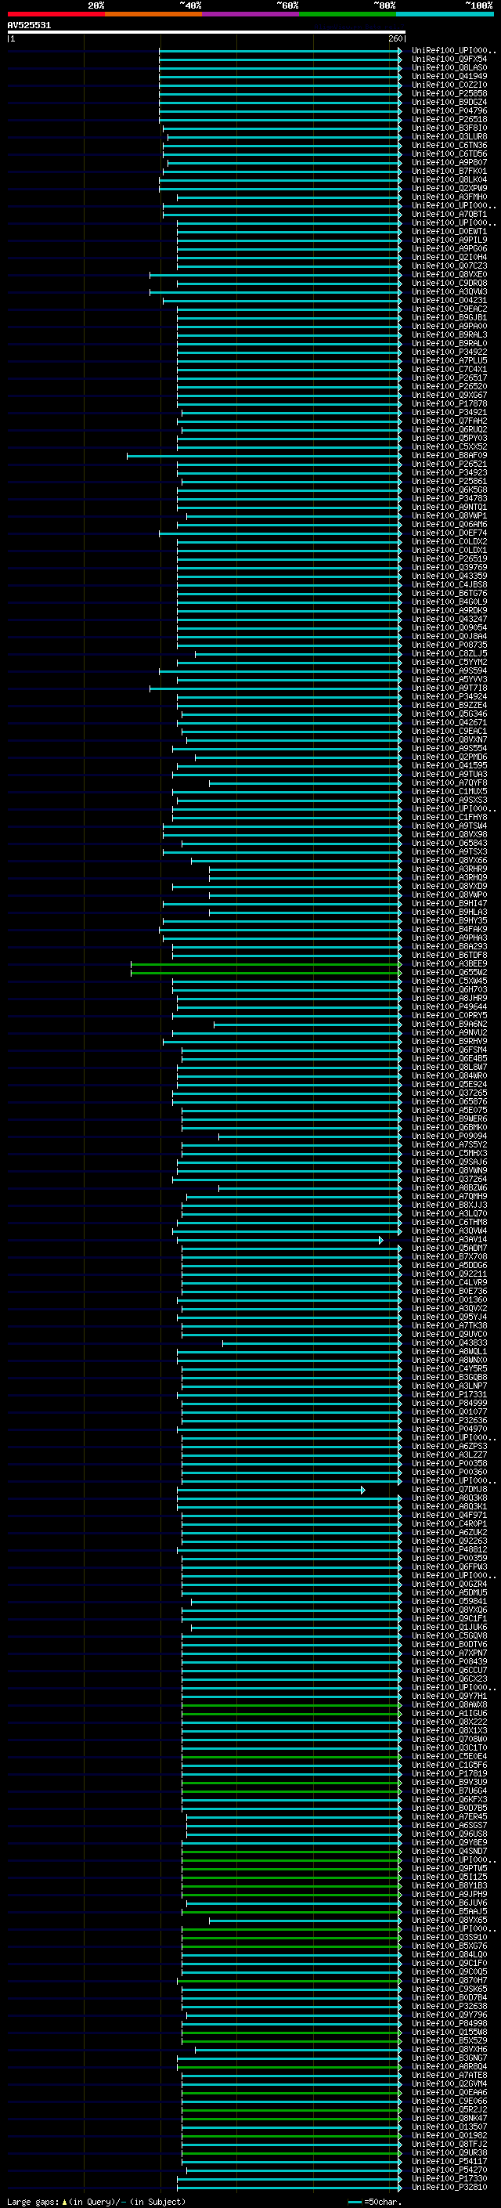Select hit label UniRef100_Q2GVM4
This screenshot has height=2208, width=501.
[x=449, y=2083]
